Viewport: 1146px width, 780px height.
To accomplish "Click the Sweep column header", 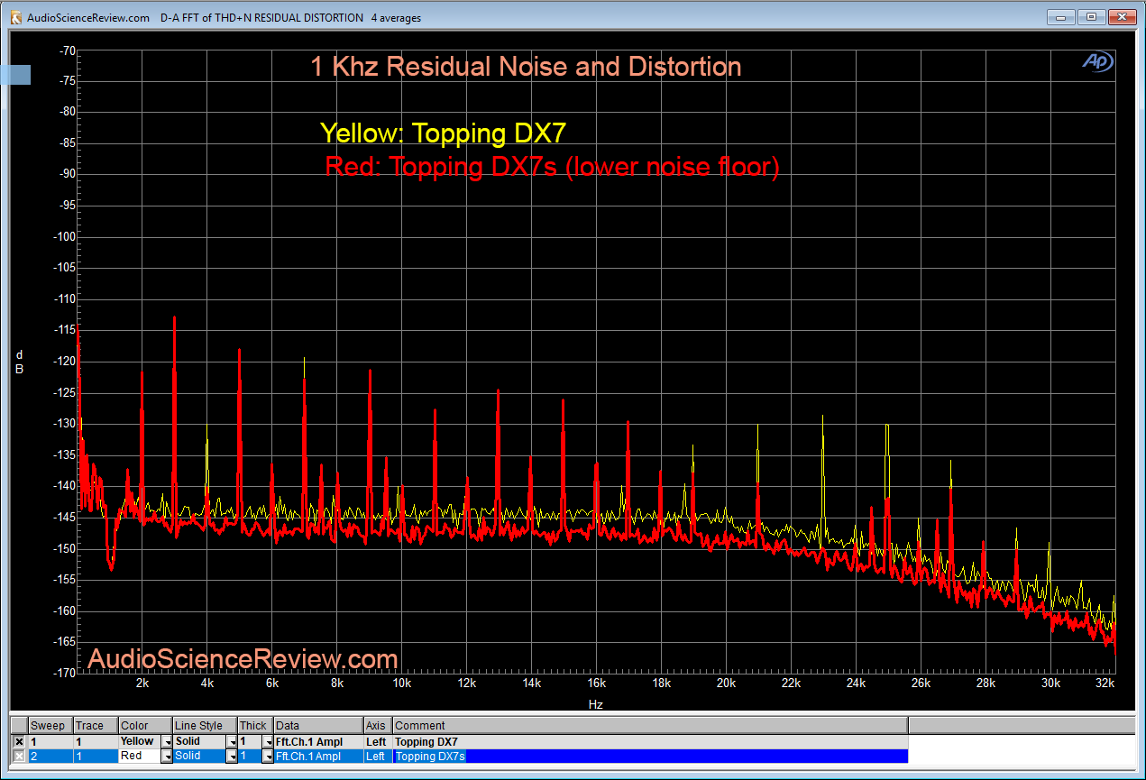I will pos(50,726).
